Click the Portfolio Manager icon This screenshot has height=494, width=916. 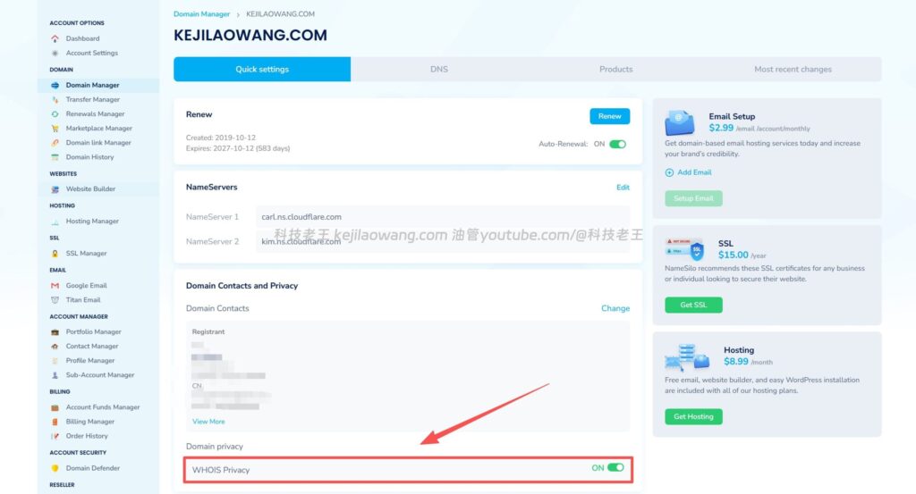55,331
